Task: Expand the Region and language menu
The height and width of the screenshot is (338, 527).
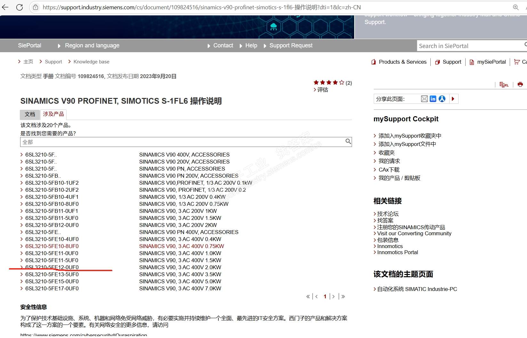Action: (92, 45)
